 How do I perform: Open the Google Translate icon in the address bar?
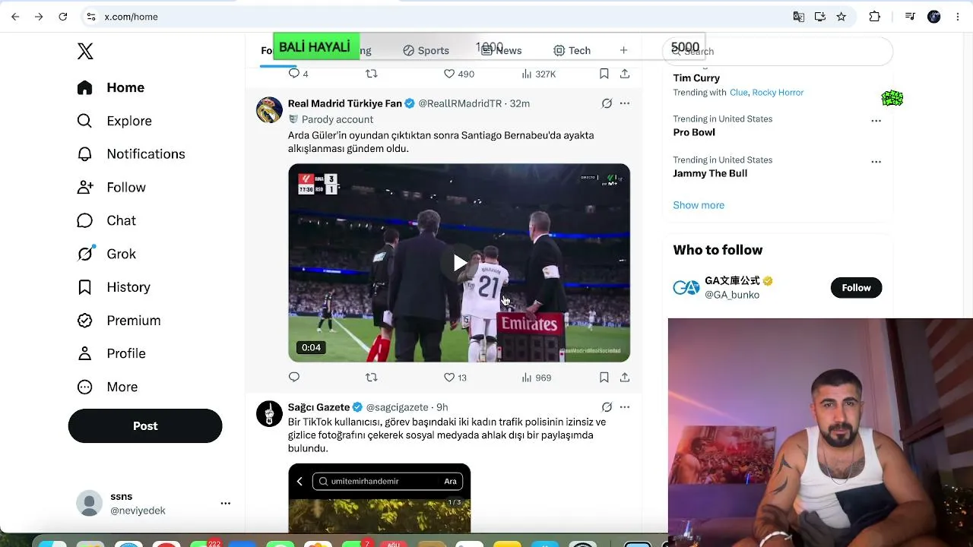pos(799,17)
